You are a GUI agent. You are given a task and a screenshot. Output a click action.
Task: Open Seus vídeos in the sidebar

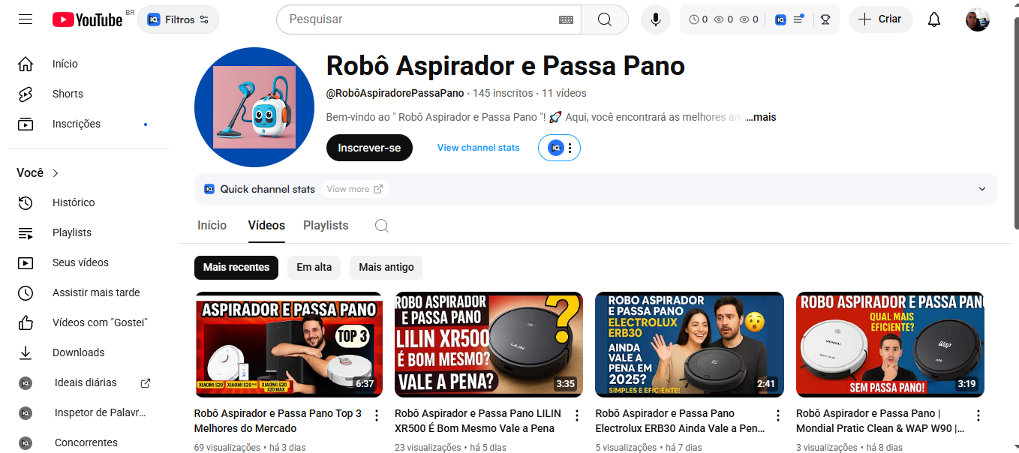(89, 262)
